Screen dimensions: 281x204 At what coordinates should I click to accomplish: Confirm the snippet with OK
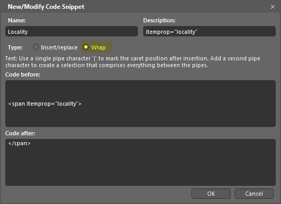click(211, 194)
